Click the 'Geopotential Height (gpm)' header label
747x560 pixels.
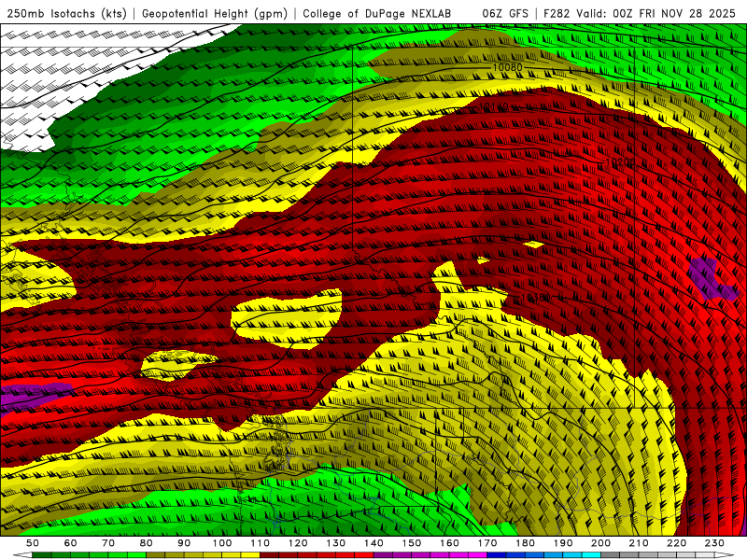215,13
